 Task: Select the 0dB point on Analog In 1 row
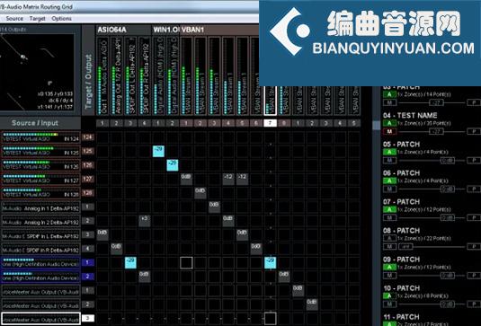(214, 207)
